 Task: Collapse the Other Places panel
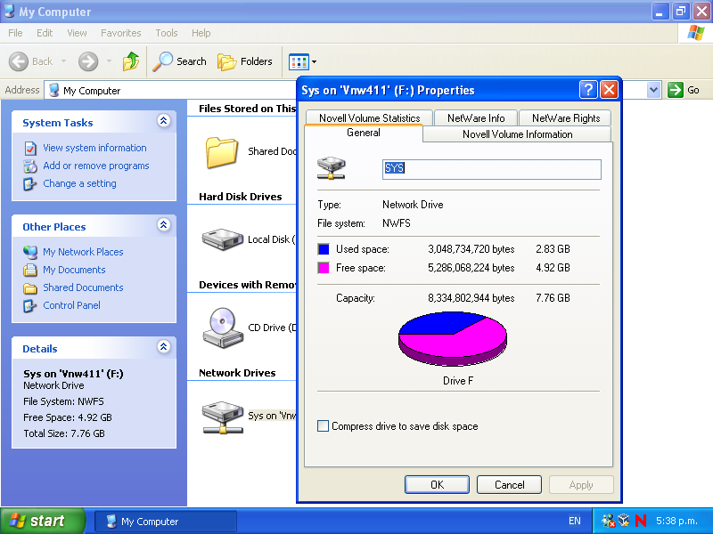[x=164, y=225]
